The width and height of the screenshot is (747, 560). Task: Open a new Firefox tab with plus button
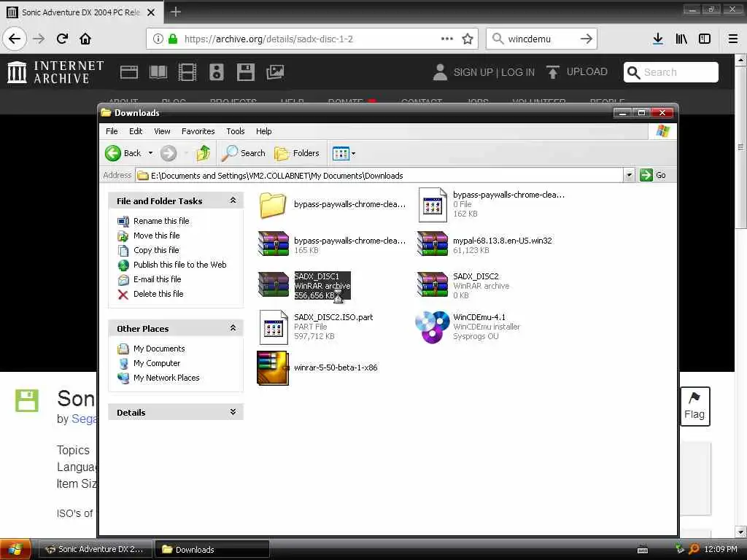point(176,12)
